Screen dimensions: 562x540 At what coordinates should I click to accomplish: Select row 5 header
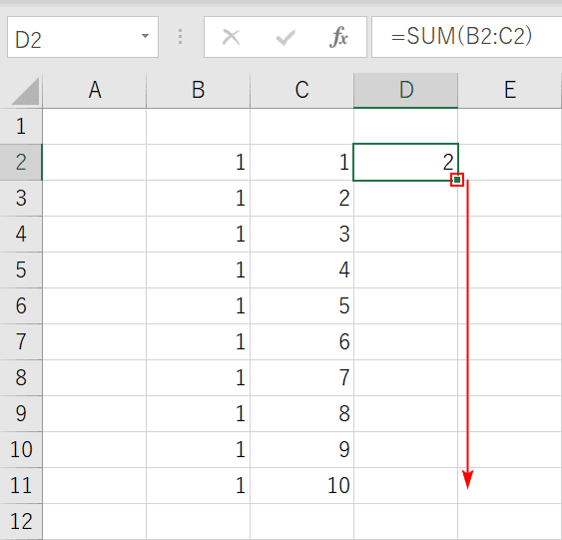pos(21,270)
